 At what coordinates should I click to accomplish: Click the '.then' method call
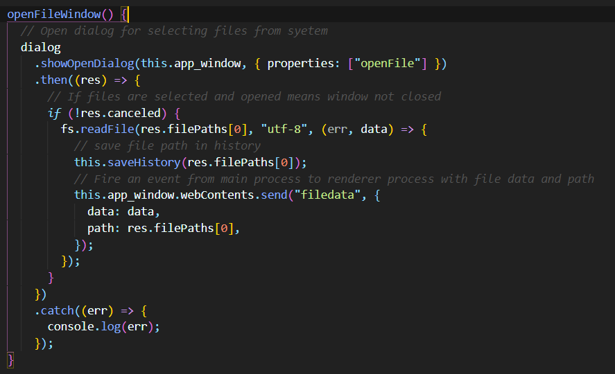[51, 80]
